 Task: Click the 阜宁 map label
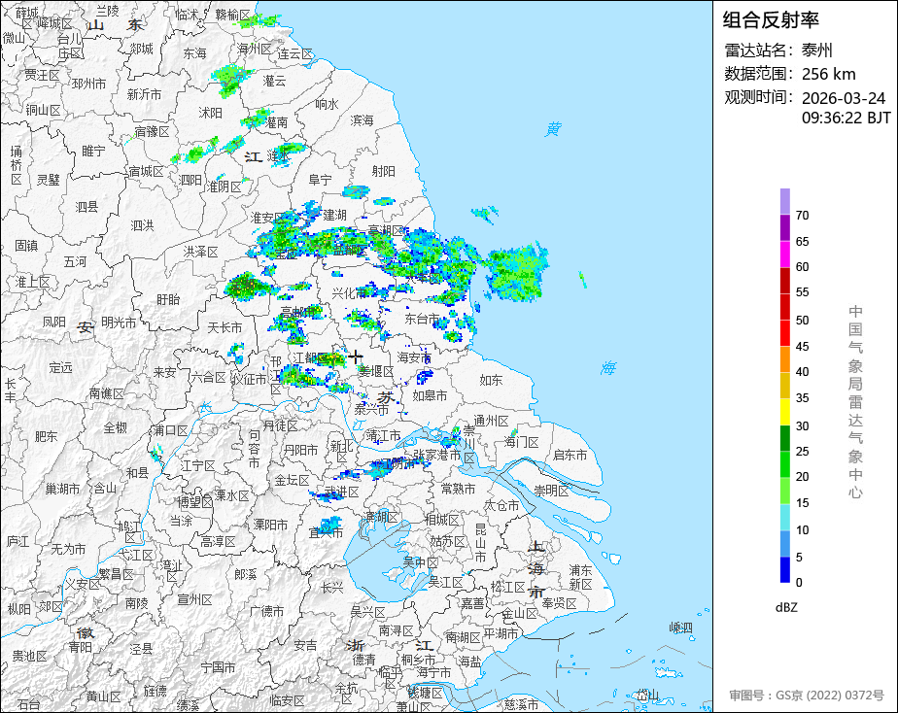pos(320,181)
